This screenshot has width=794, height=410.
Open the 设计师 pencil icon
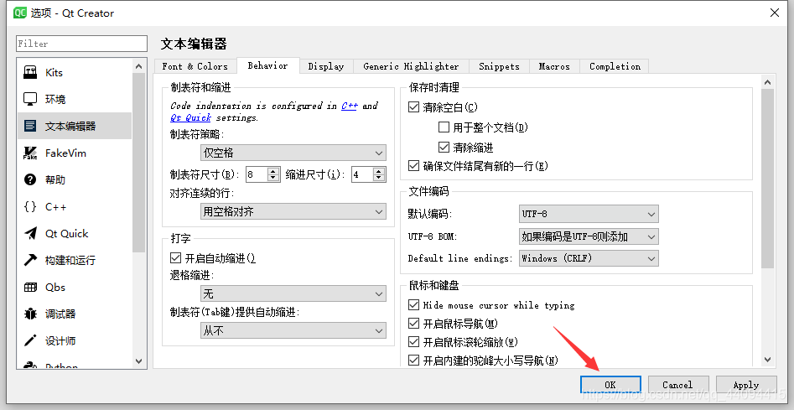point(30,340)
